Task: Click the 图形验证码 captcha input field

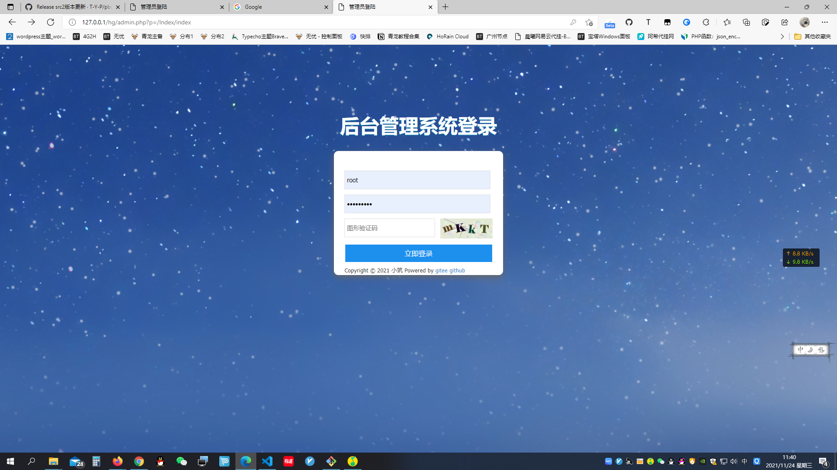Action: [389, 228]
